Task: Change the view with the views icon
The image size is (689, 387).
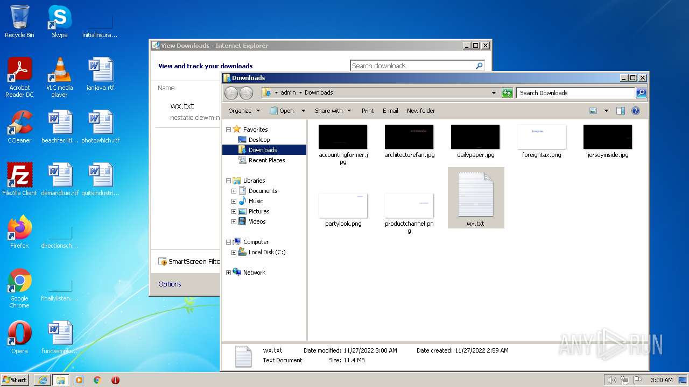Action: [x=593, y=111]
